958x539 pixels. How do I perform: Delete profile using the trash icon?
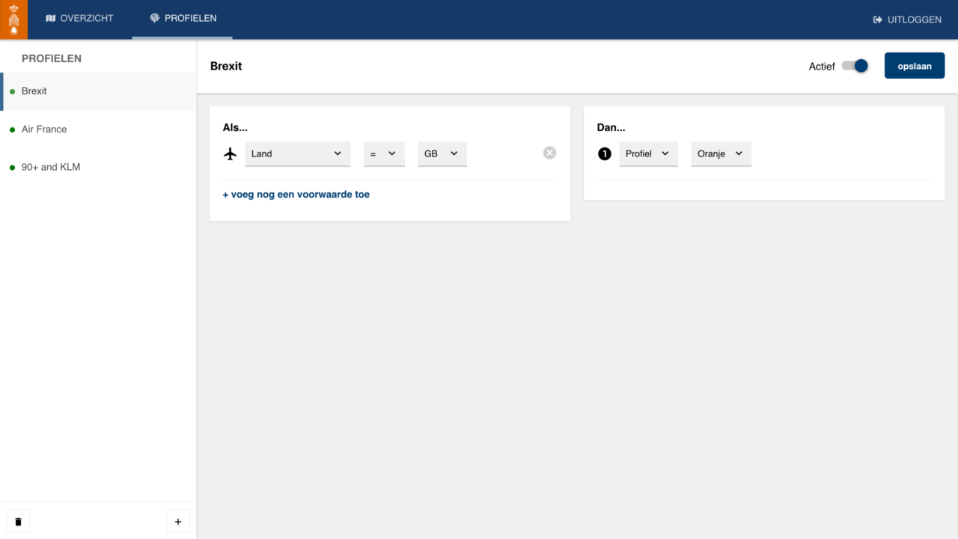point(19,521)
